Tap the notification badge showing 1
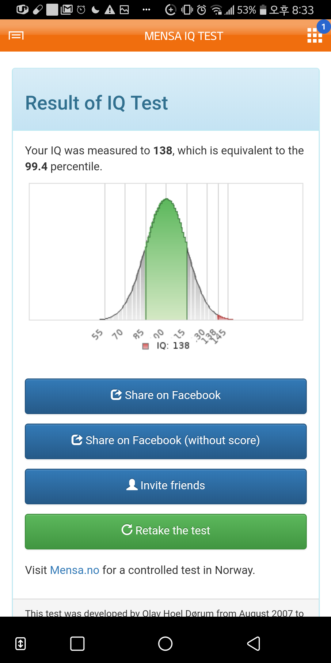The width and height of the screenshot is (331, 663). point(323,27)
